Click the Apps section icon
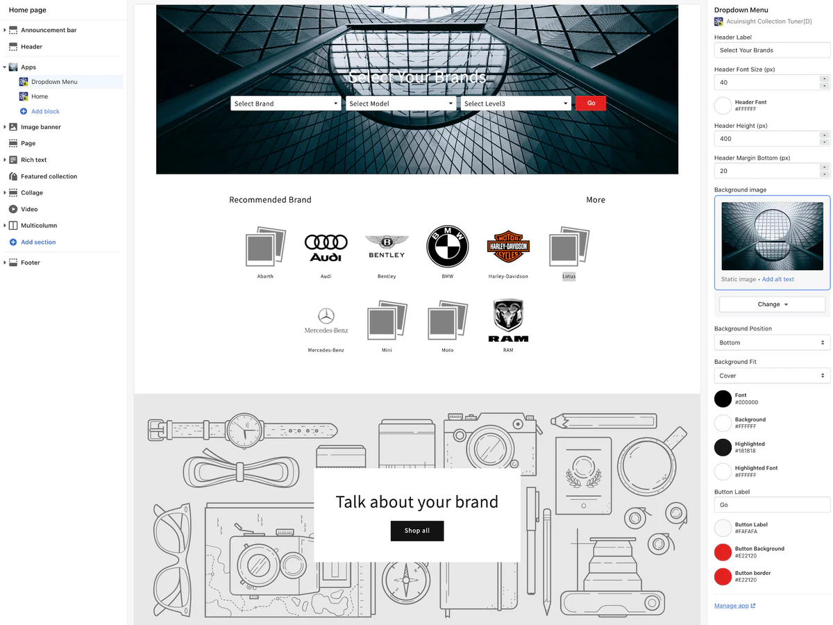Image resolution: width=833 pixels, height=625 pixels. 13,67
